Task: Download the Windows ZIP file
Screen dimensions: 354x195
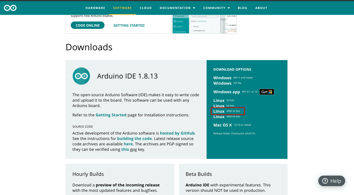Action: click(227, 83)
